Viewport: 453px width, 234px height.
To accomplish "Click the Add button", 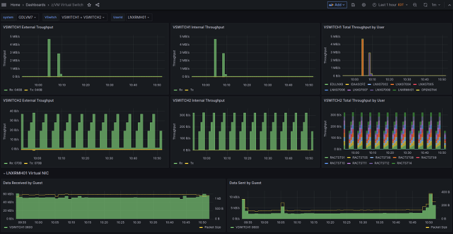I will 337,5.
